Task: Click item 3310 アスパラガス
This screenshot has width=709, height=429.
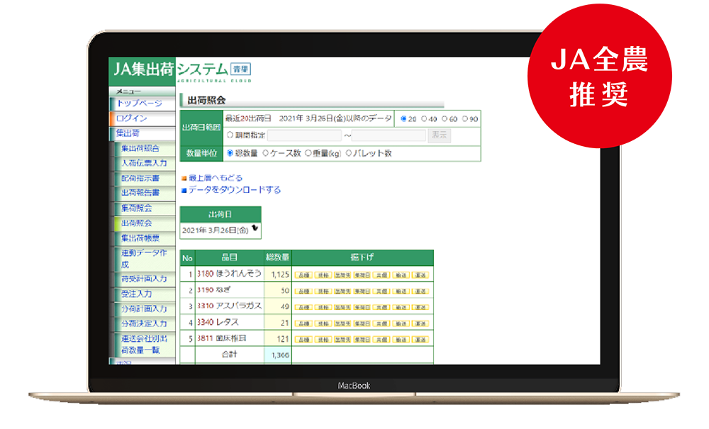Action: point(229,306)
